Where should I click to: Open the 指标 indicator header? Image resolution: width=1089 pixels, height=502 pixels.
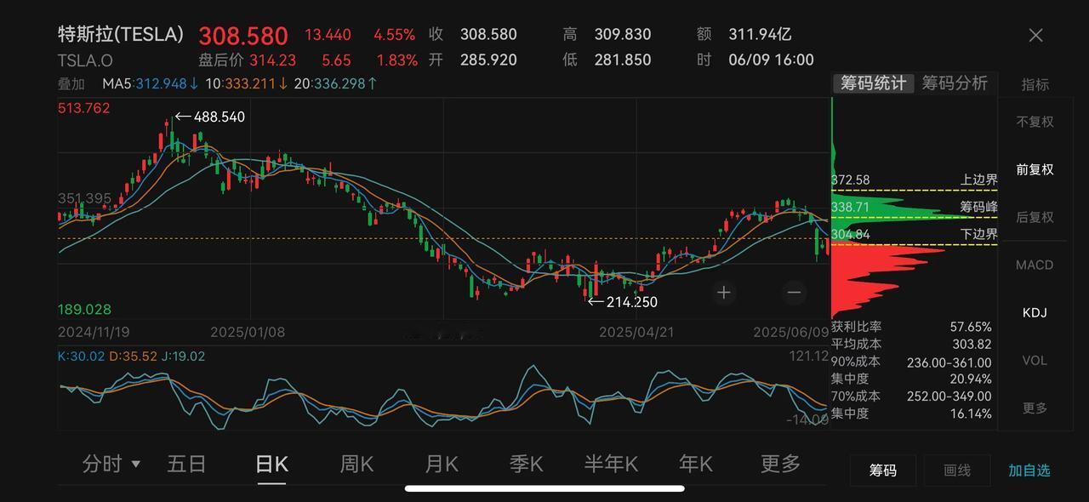(1035, 84)
